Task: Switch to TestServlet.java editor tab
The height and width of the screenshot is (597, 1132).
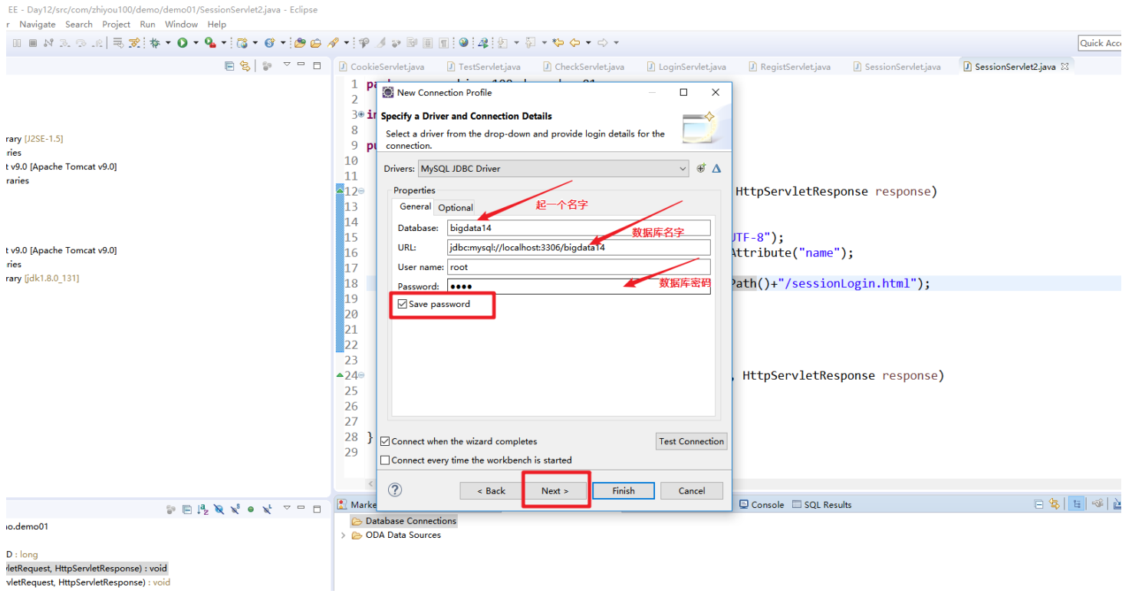Action: 483,67
